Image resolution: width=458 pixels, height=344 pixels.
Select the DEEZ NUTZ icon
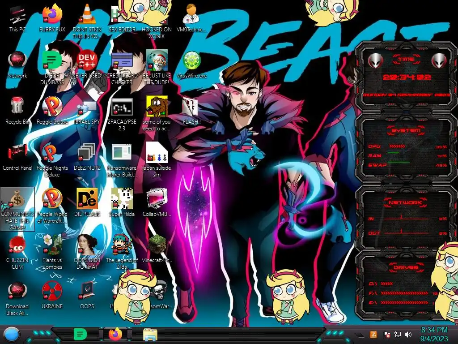click(87, 157)
